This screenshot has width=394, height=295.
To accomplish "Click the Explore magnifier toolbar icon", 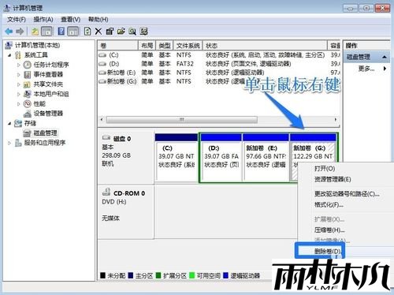I will (132, 32).
